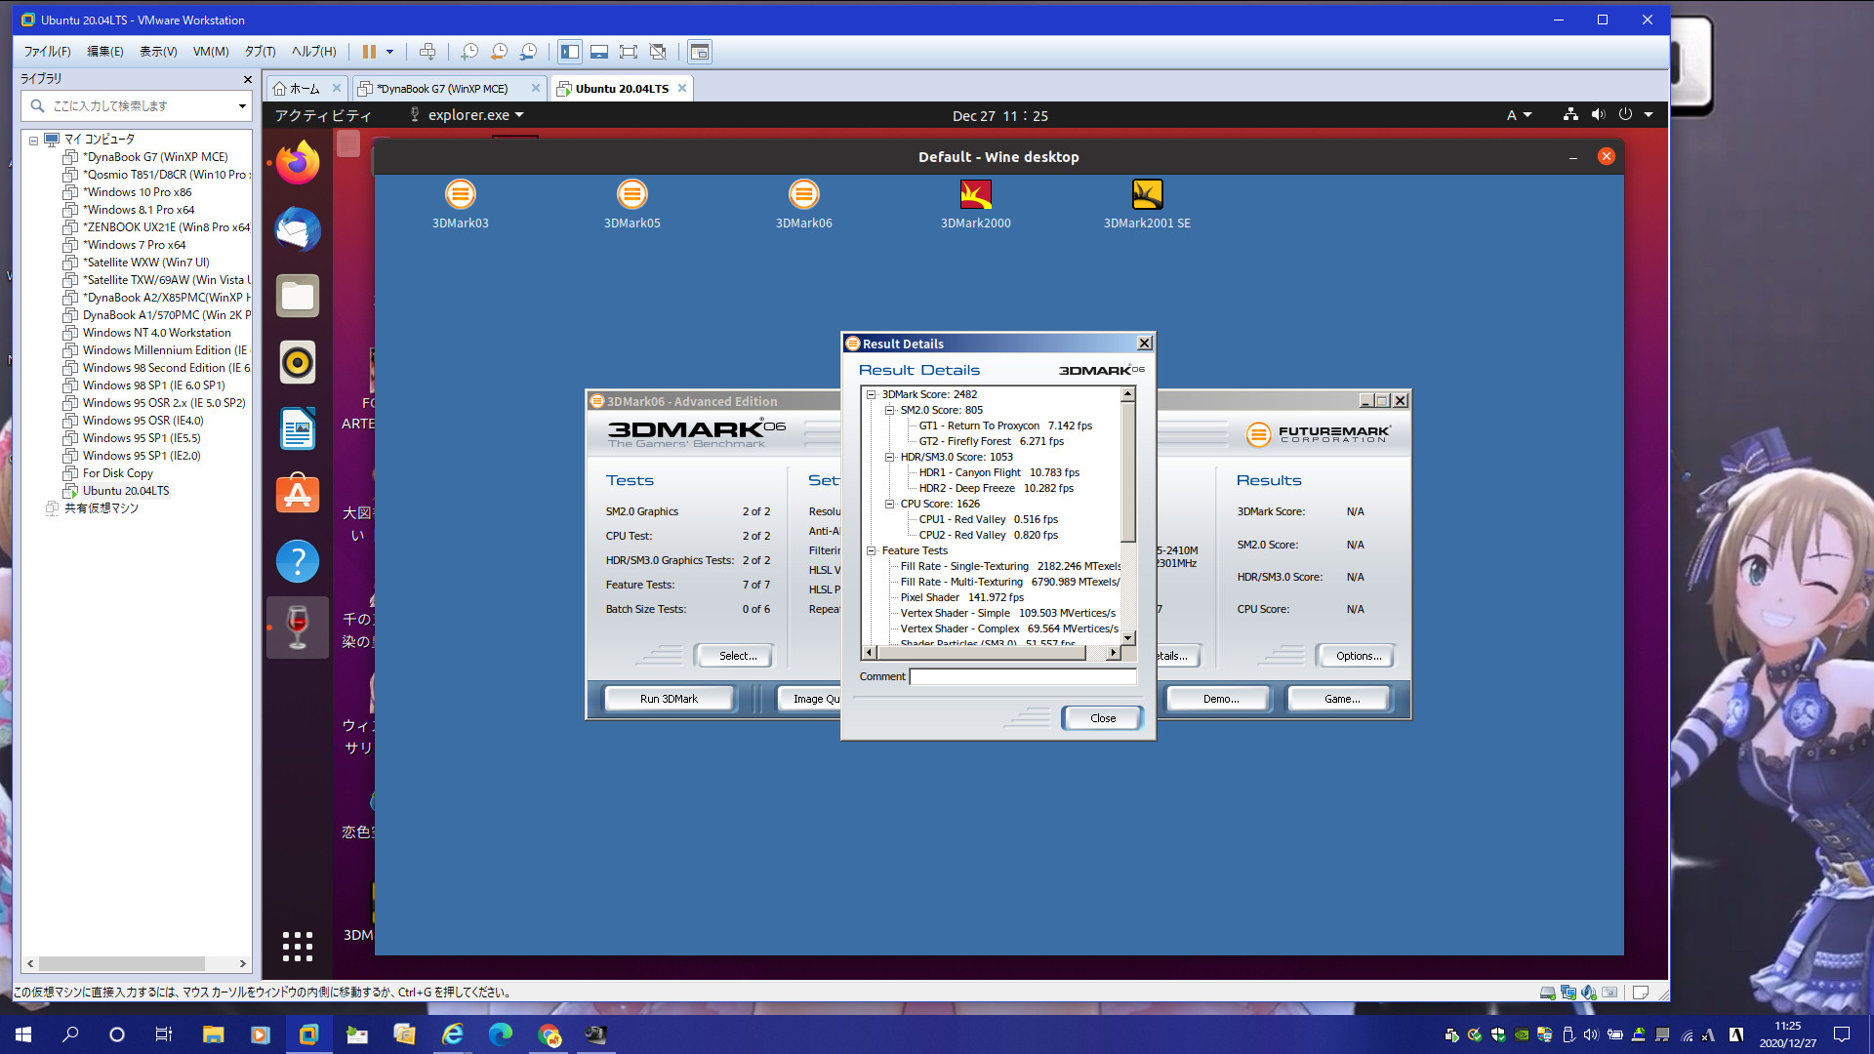Open the GNOME system menu arrow
Screen dimensions: 1874x1054
(x=1649, y=115)
